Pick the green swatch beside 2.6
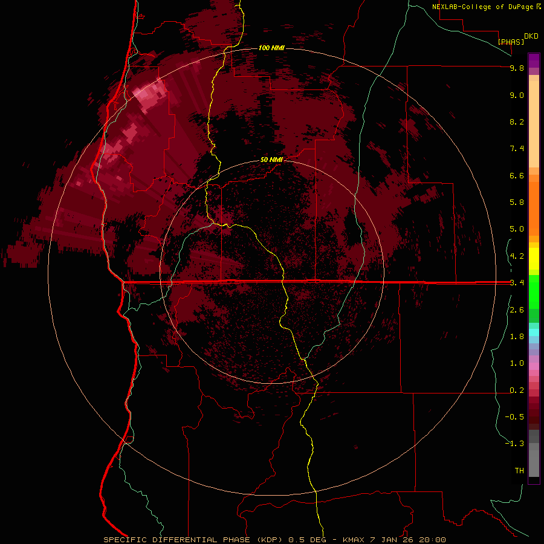 click(534, 314)
